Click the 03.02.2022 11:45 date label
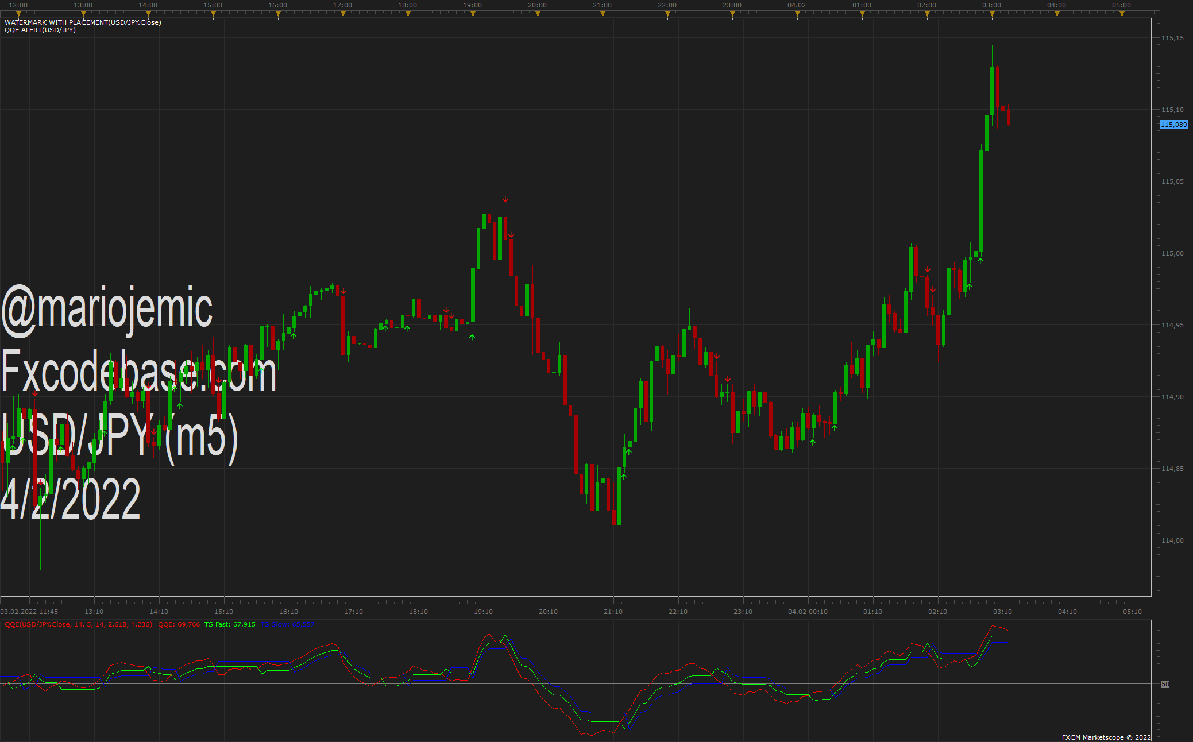Screen dimensions: 1193x742 [29, 612]
